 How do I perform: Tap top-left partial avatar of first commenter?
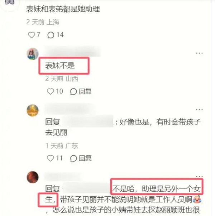tap(10, 2)
